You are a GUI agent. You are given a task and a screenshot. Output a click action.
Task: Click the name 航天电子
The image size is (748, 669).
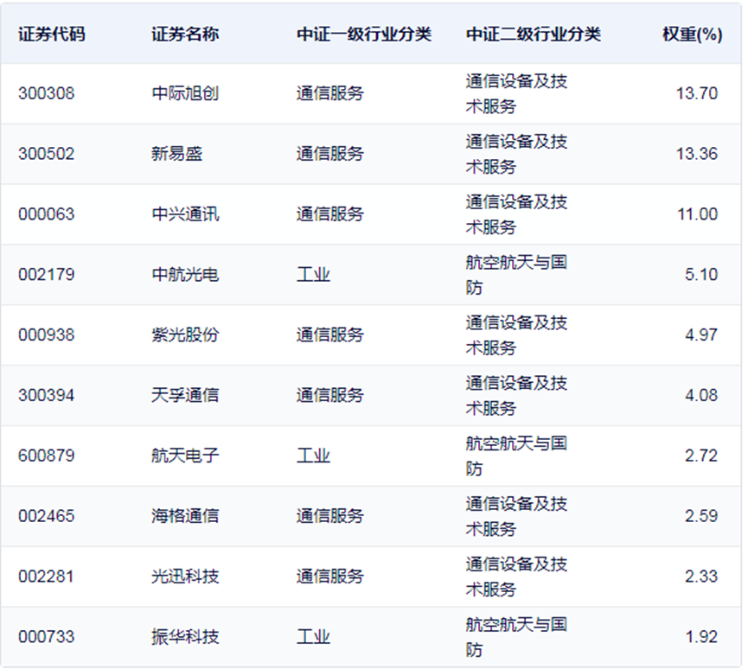[x=185, y=456]
